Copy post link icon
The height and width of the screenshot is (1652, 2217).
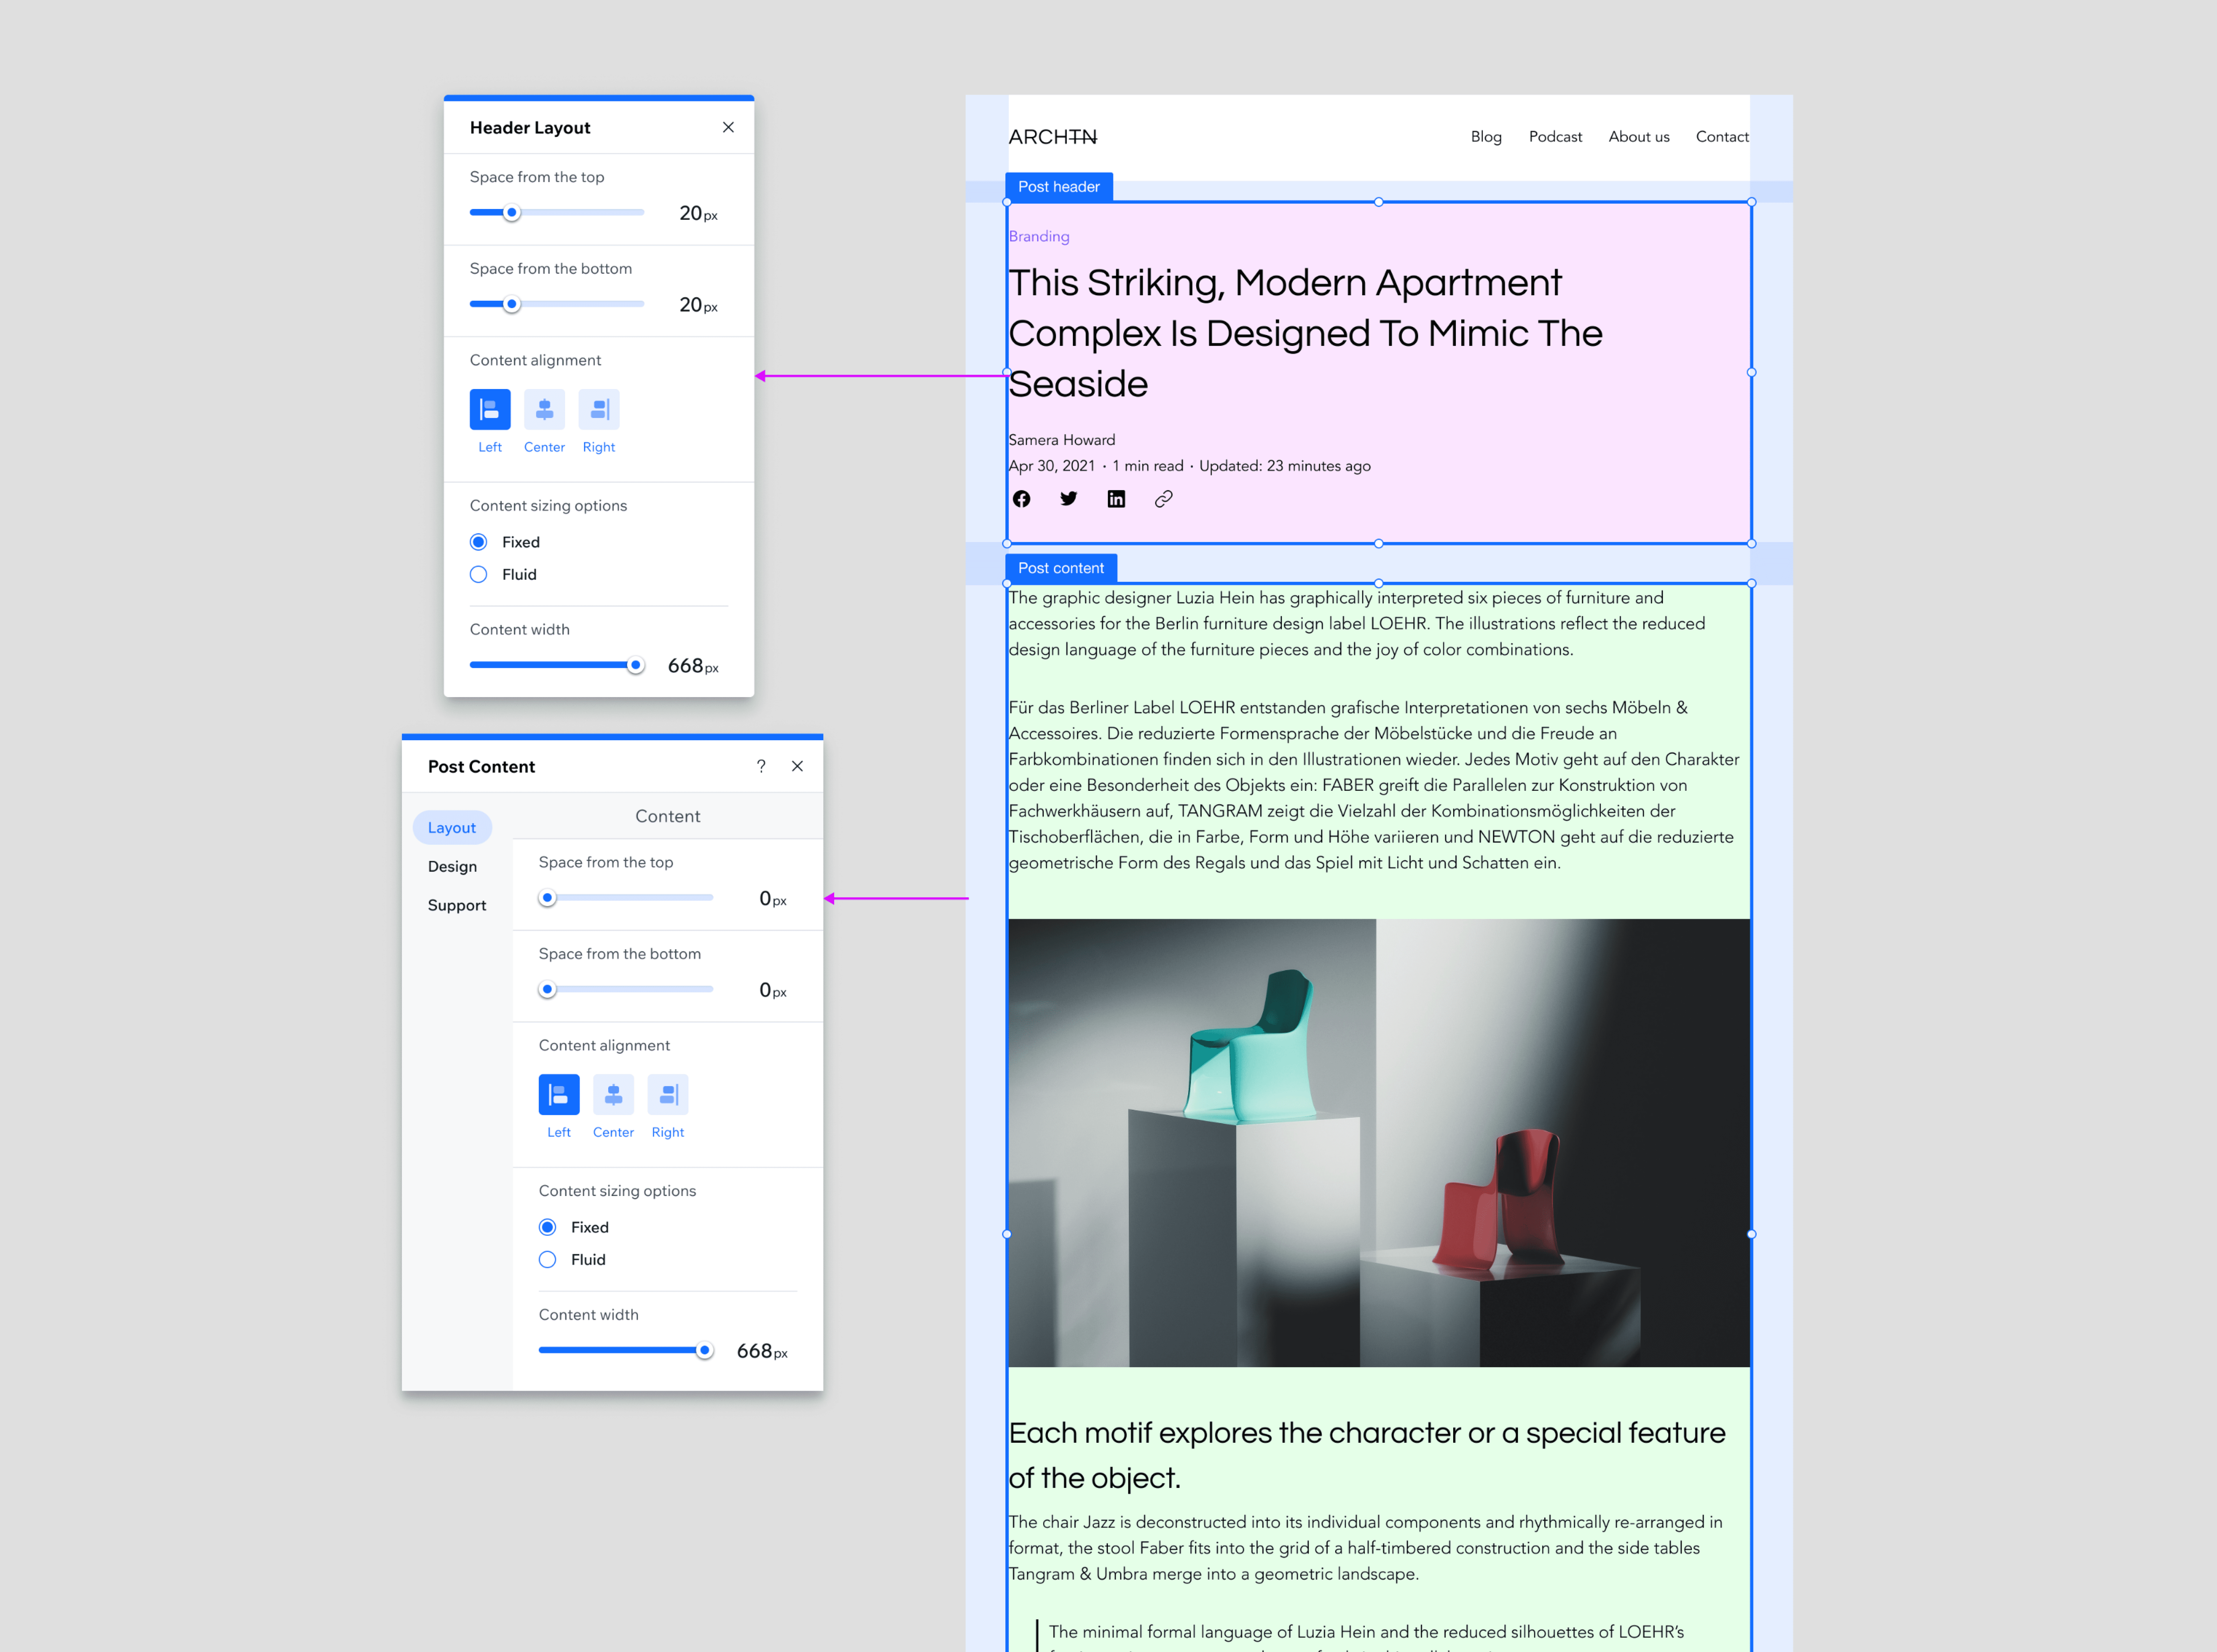click(x=1163, y=499)
